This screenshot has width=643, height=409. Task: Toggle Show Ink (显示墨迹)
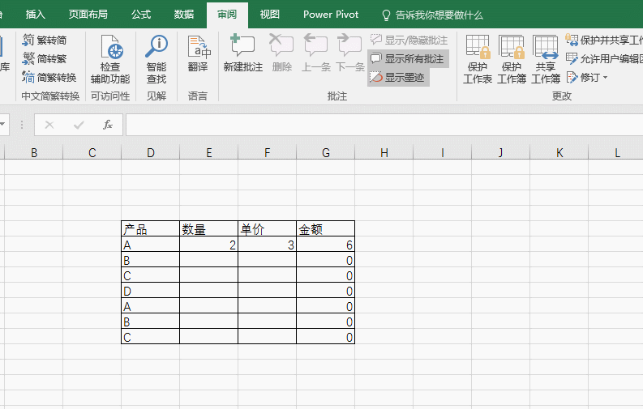click(x=397, y=78)
